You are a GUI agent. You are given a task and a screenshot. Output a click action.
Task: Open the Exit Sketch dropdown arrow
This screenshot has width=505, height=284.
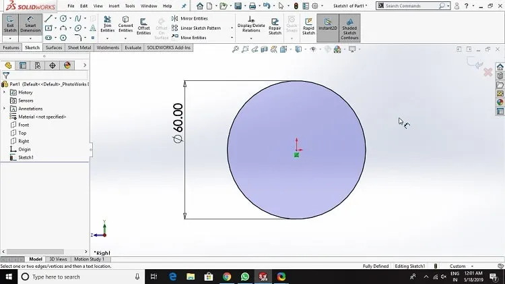tap(10, 38)
